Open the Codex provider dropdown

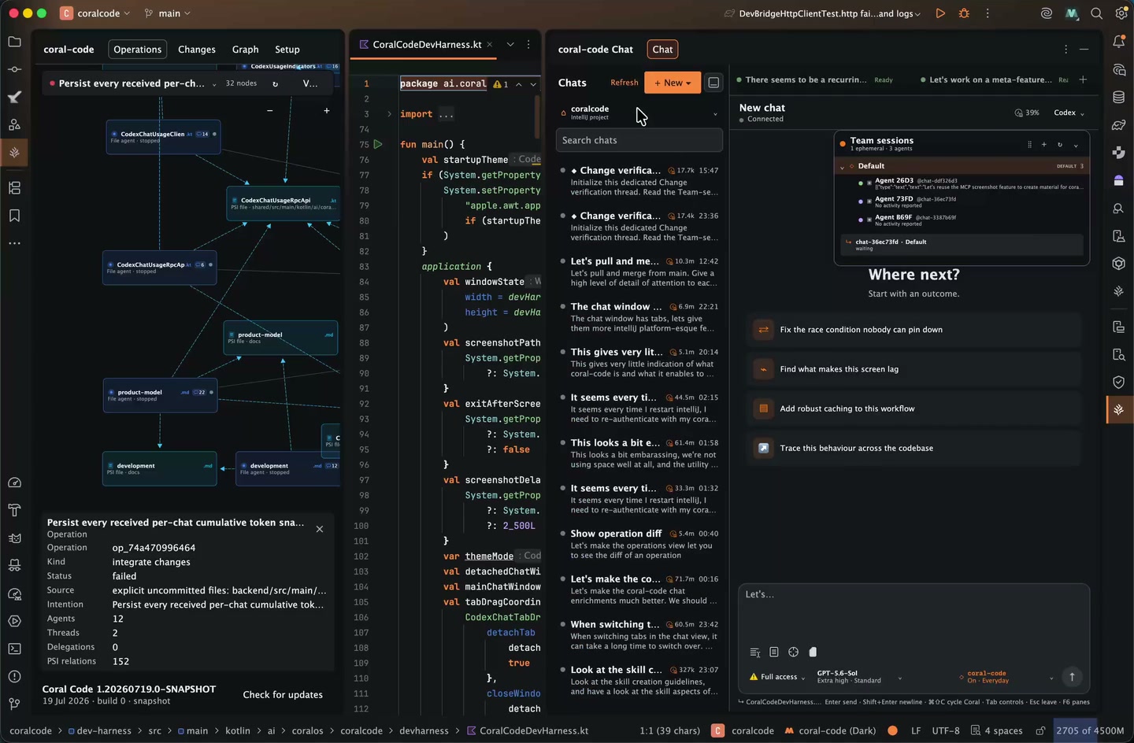(1069, 113)
